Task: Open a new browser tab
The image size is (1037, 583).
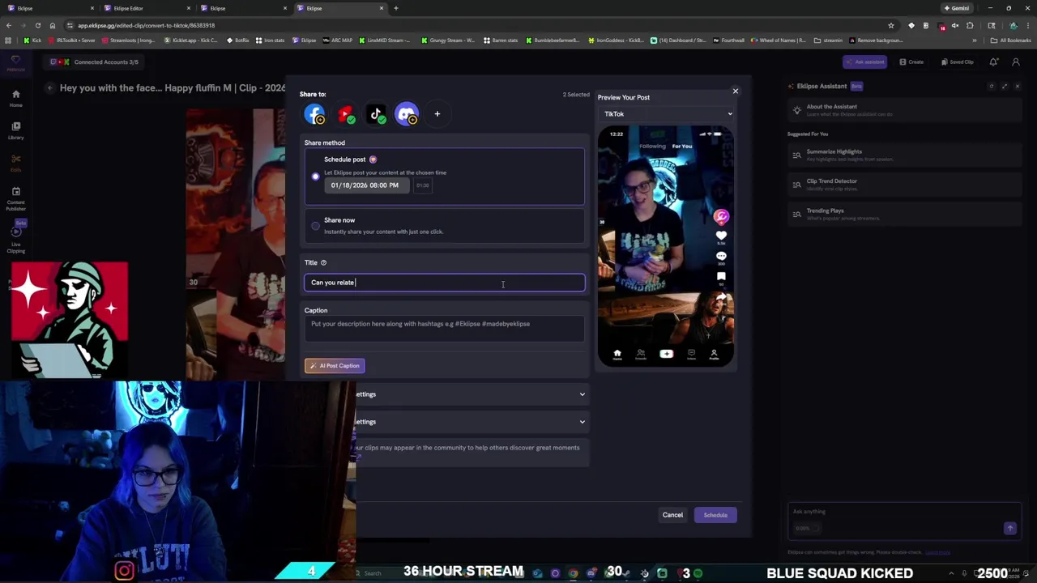Action: (x=396, y=8)
